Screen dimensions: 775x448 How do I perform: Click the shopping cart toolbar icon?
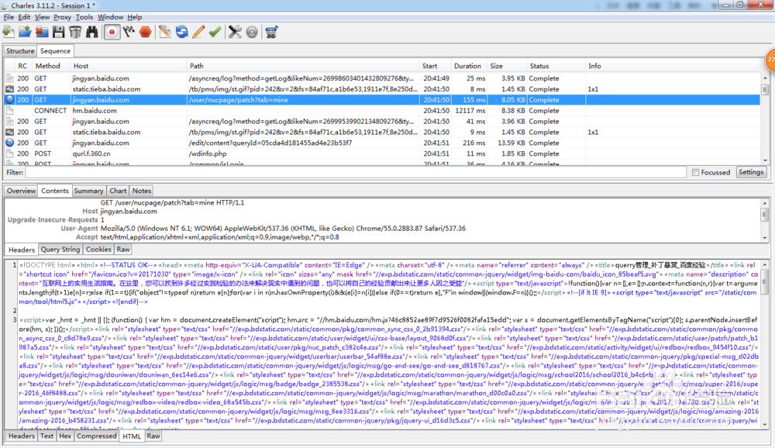coord(270,32)
